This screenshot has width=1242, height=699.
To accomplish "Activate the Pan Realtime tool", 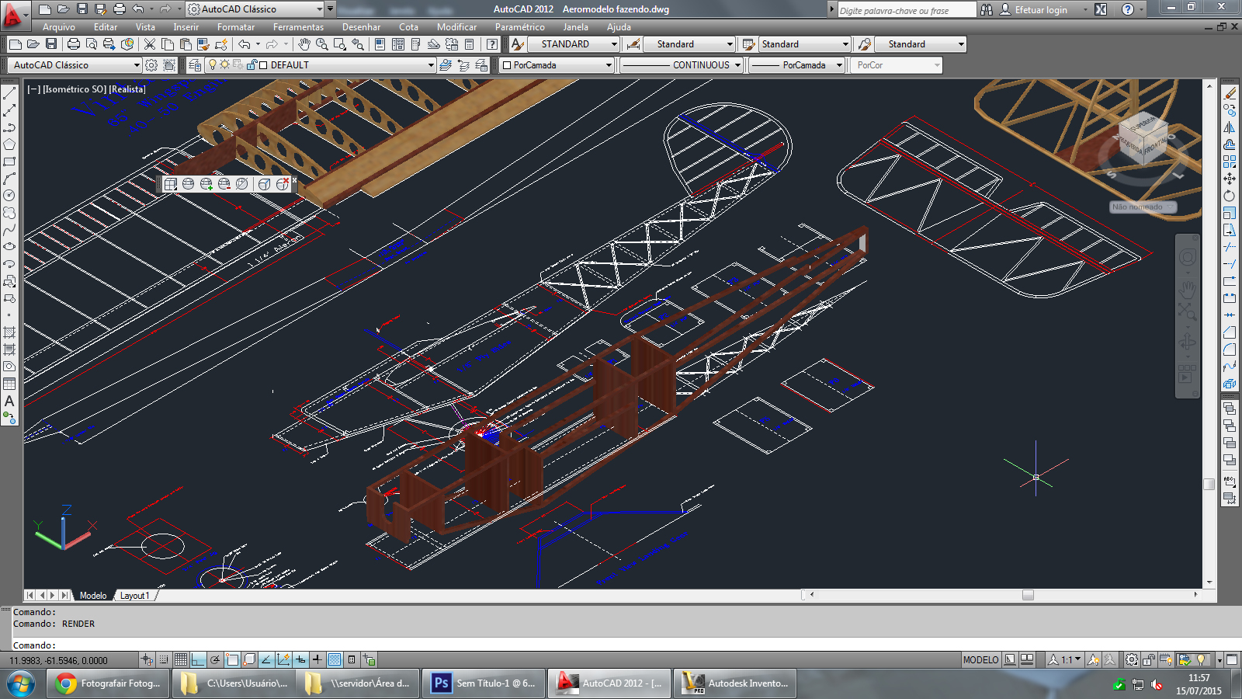I will [x=304, y=44].
